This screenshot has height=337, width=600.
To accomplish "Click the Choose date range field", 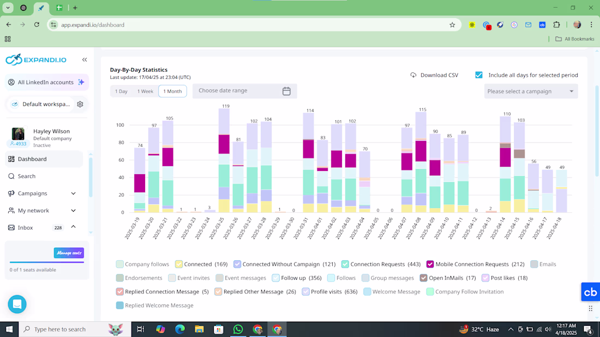I will [x=244, y=91].
